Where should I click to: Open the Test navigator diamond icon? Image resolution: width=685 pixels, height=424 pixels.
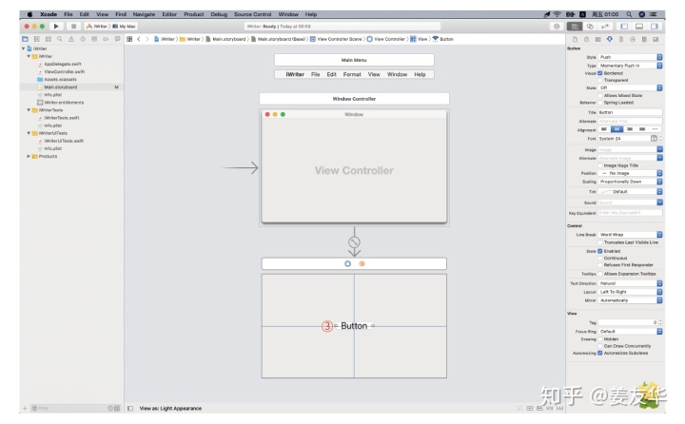coord(83,39)
